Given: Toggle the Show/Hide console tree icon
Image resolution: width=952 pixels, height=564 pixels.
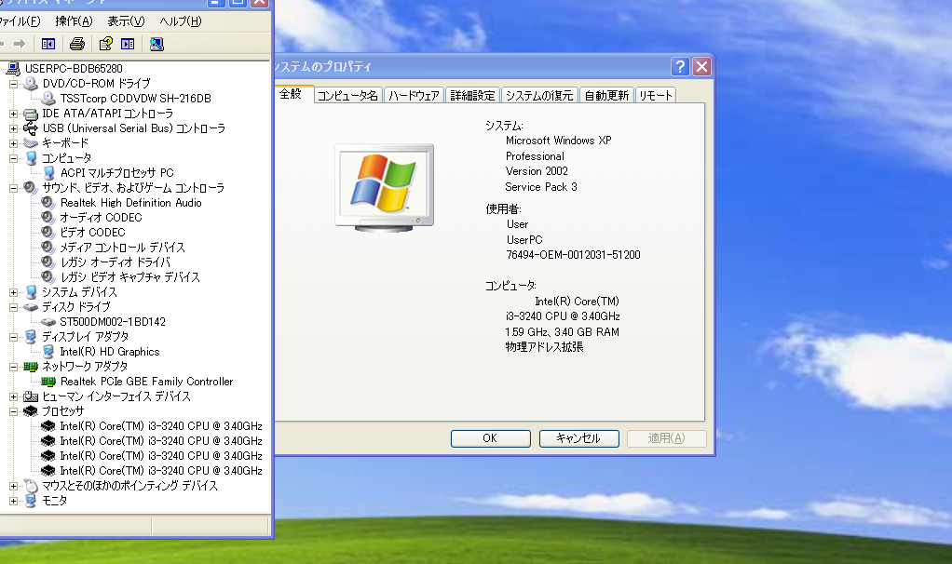Looking at the screenshot, I should [47, 44].
